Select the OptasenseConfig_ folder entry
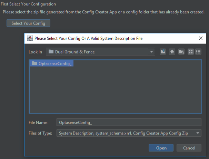This screenshot has height=159, width=209. click(55, 63)
